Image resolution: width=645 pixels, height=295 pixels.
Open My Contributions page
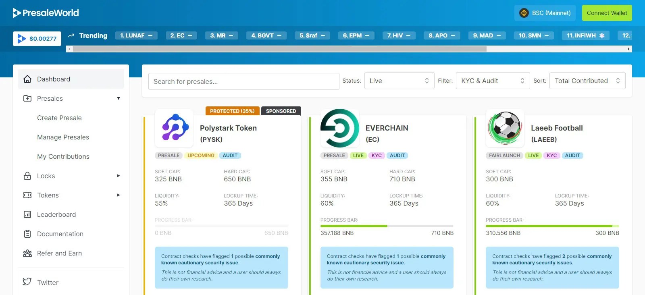[x=63, y=156]
